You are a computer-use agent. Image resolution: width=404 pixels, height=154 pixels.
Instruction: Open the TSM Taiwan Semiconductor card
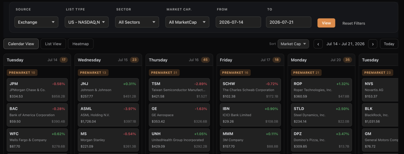[x=179, y=90]
